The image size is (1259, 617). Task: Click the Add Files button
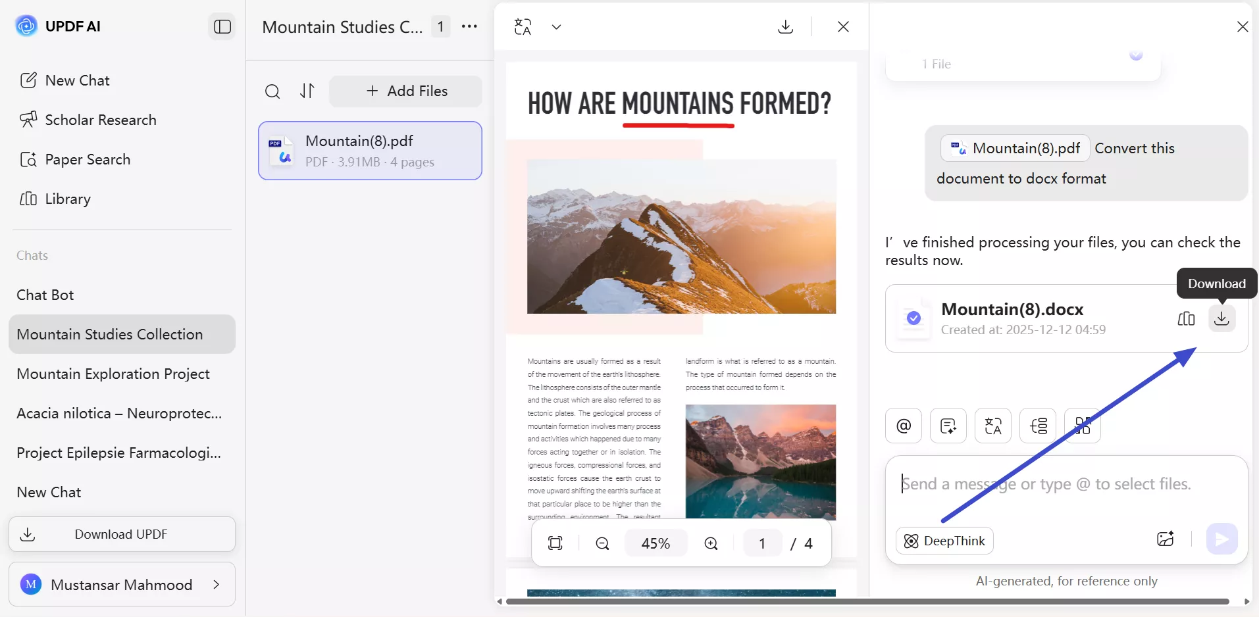(405, 91)
